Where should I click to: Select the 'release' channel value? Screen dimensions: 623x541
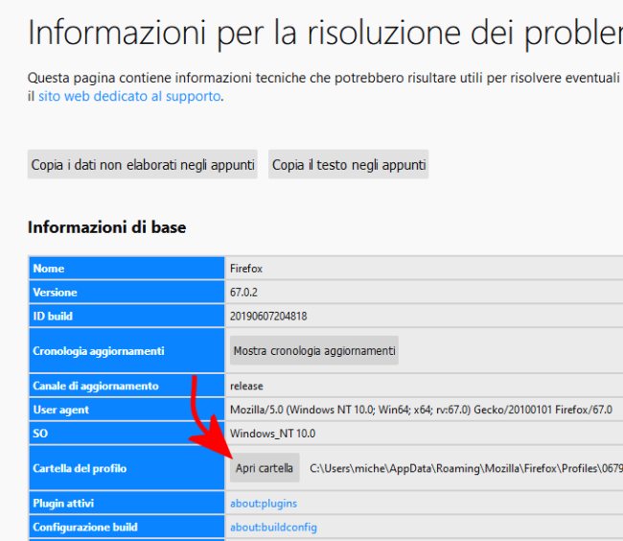pyautogui.click(x=246, y=386)
